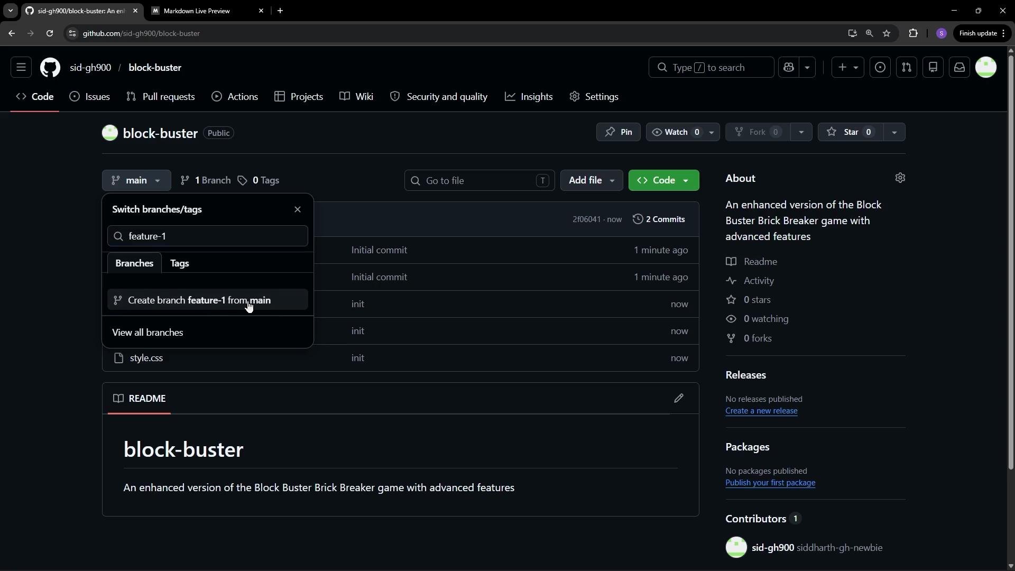The height and width of the screenshot is (571, 1015).
Task: Go back to the previous page
Action: point(12,33)
